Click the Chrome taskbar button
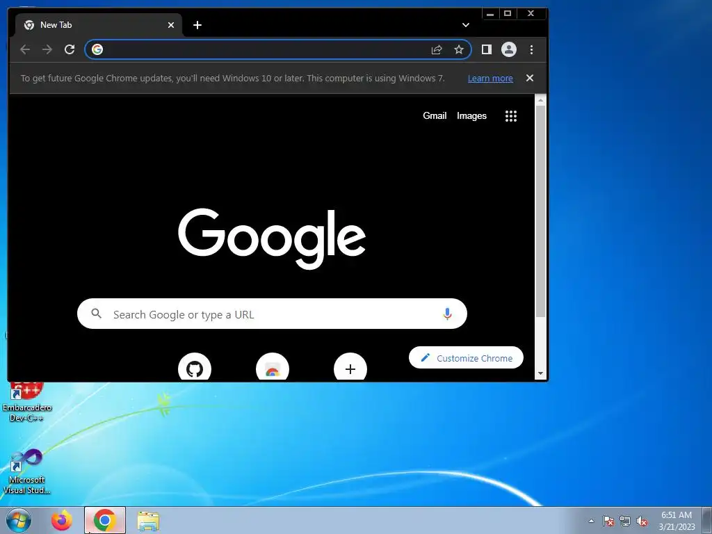This screenshot has width=712, height=534. coord(104,520)
